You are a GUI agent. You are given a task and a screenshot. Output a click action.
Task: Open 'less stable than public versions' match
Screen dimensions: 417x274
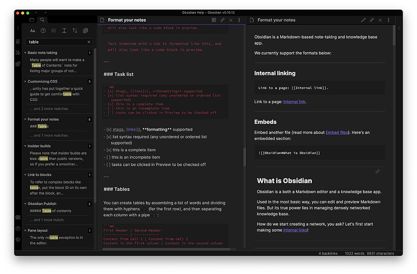click(x=58, y=159)
